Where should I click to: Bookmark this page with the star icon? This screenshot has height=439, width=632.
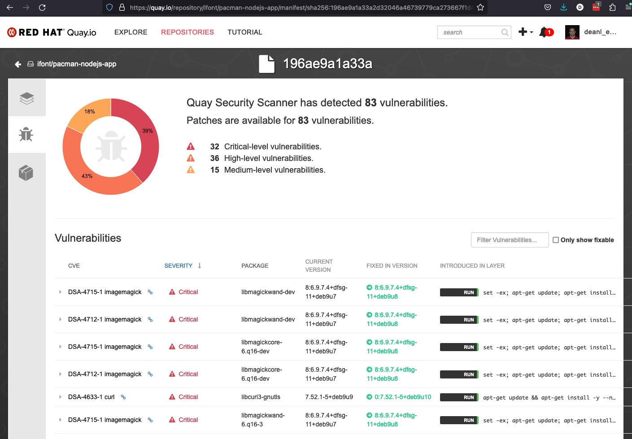480,8
